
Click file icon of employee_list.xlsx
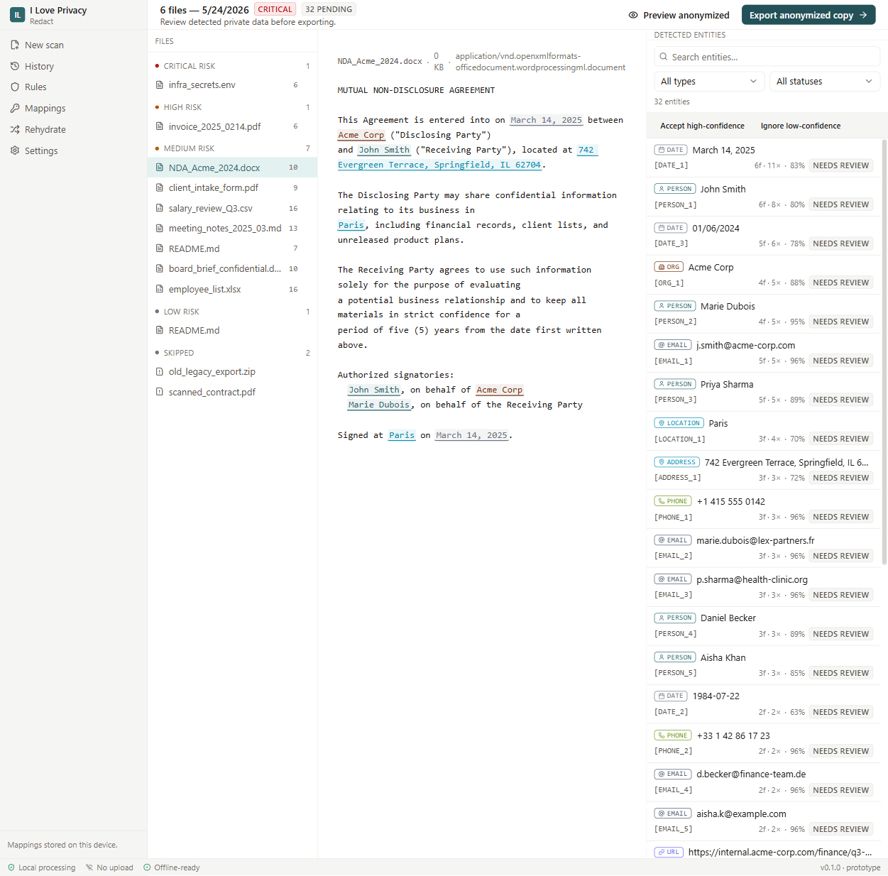(x=160, y=289)
